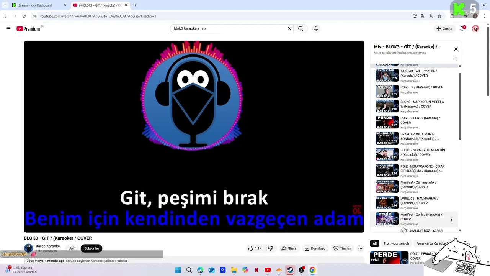Open the tab search dropdown arrow
Screen dimensions: 490x276
pos(5,5)
